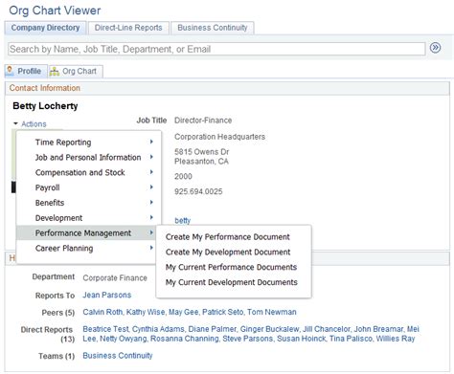Click the Betty Locherty name heading

[x=45, y=106]
